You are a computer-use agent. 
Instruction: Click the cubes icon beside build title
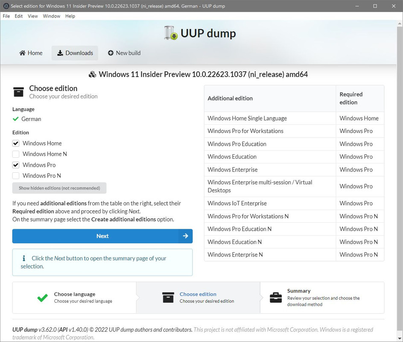[92, 75]
